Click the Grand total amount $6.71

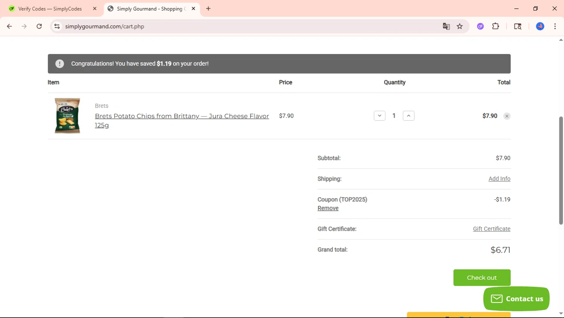click(500, 250)
